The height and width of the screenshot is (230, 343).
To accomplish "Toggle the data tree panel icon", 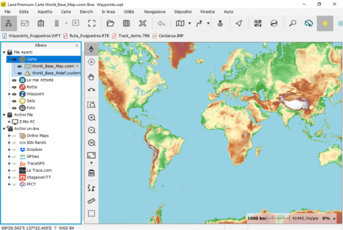I will click(8, 23).
